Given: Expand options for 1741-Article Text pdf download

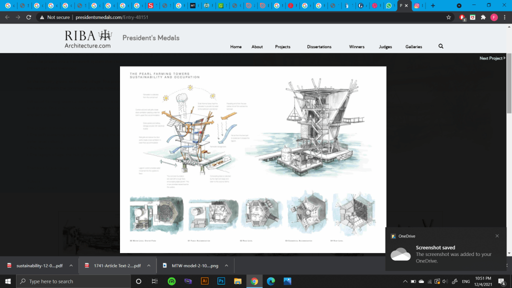Looking at the screenshot, I should tap(149, 265).
